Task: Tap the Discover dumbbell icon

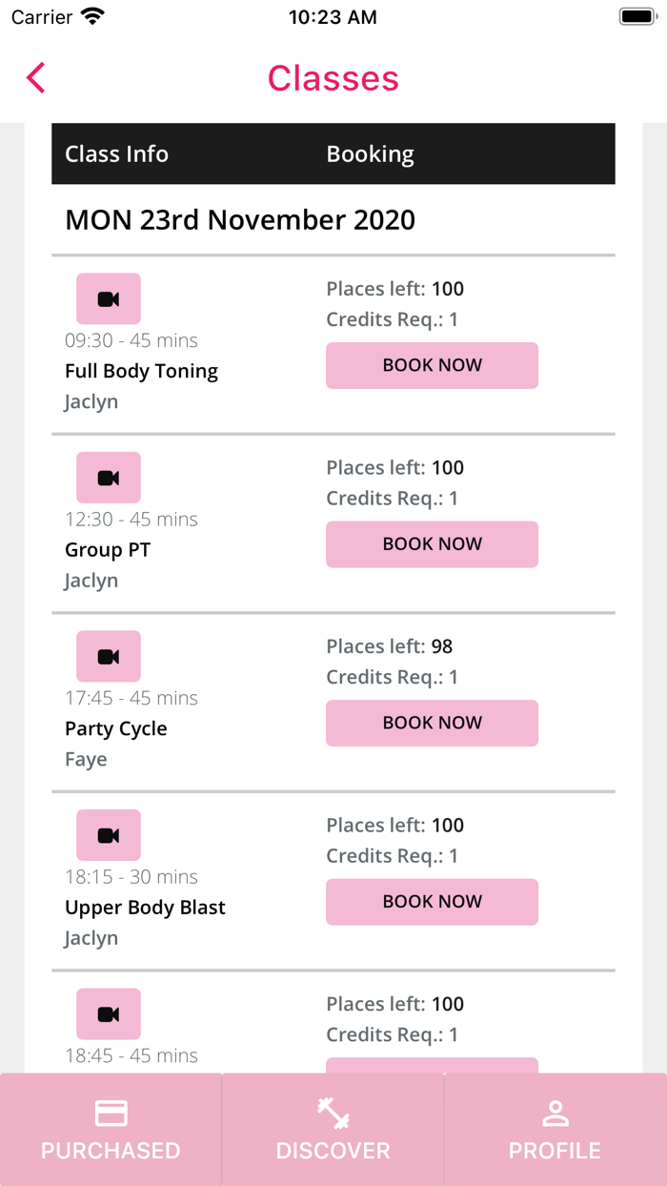Action: (333, 1113)
